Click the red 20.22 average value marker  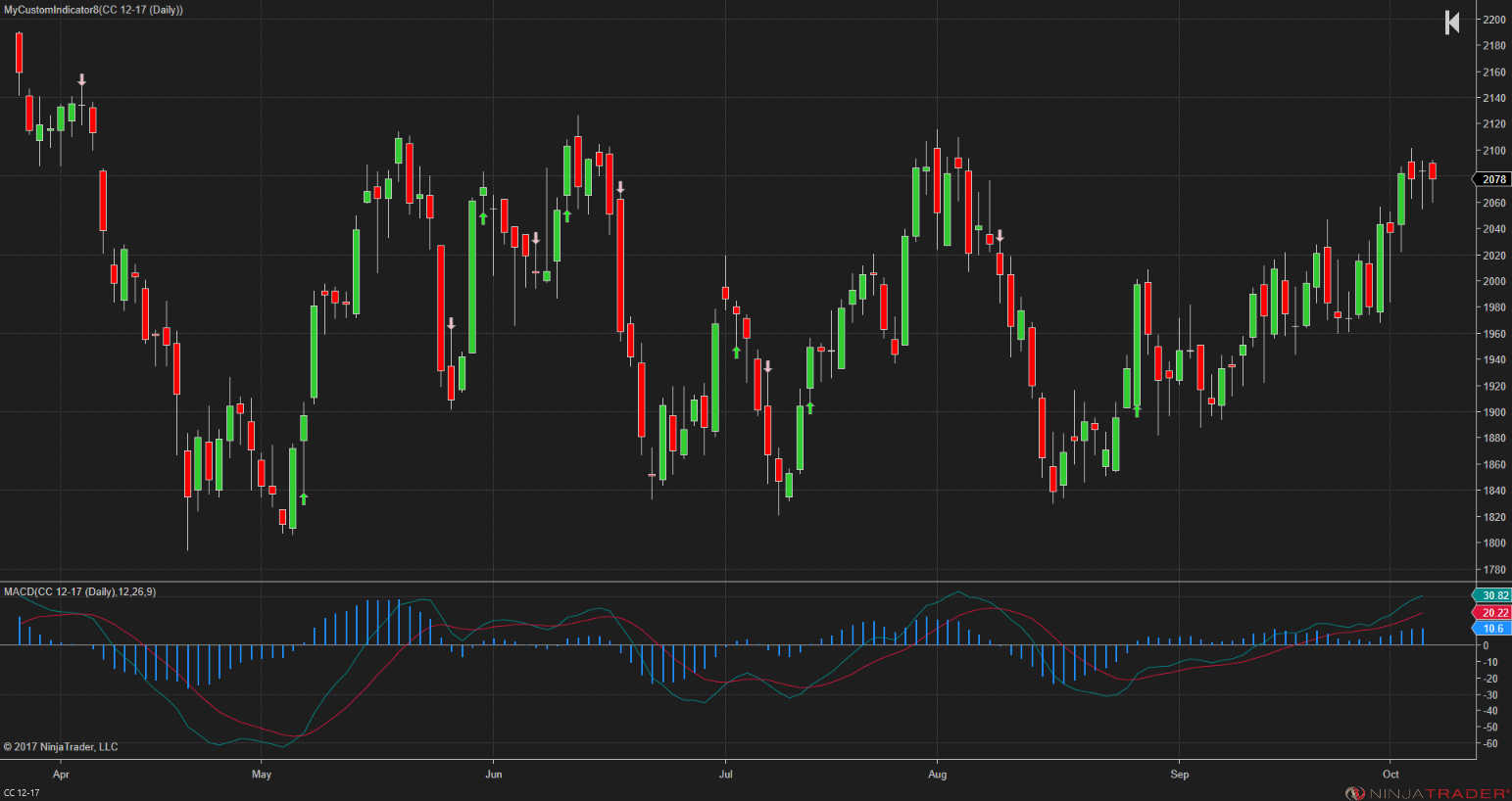coord(1492,612)
